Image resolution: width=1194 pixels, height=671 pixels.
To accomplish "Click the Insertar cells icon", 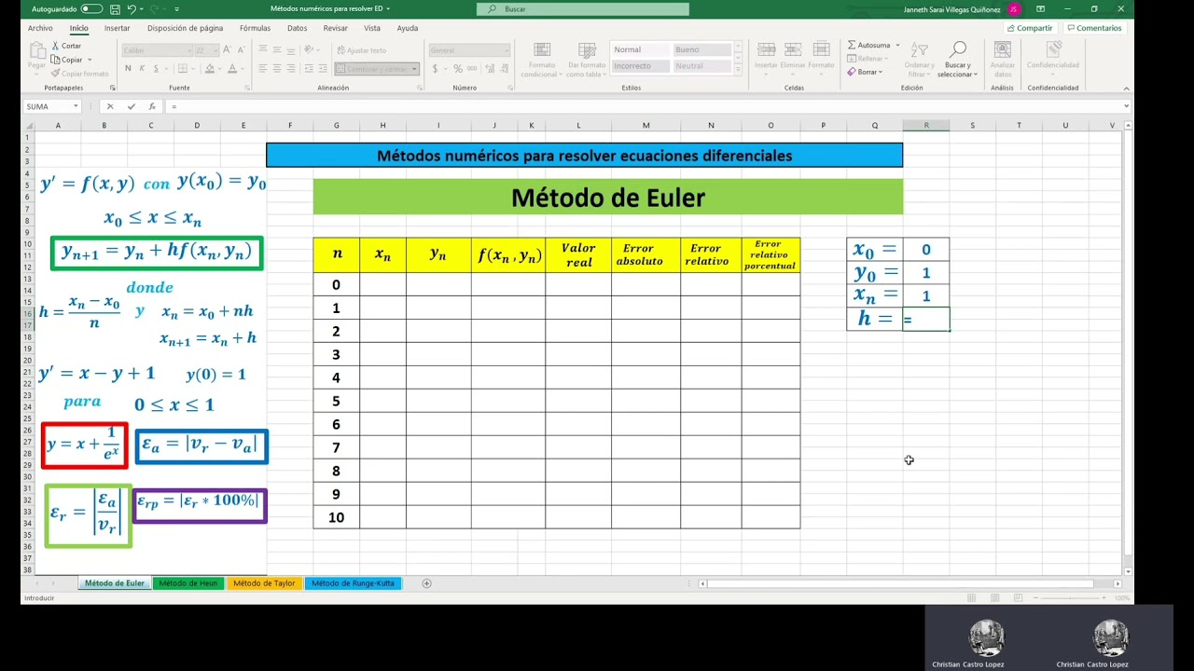I will coord(766,50).
